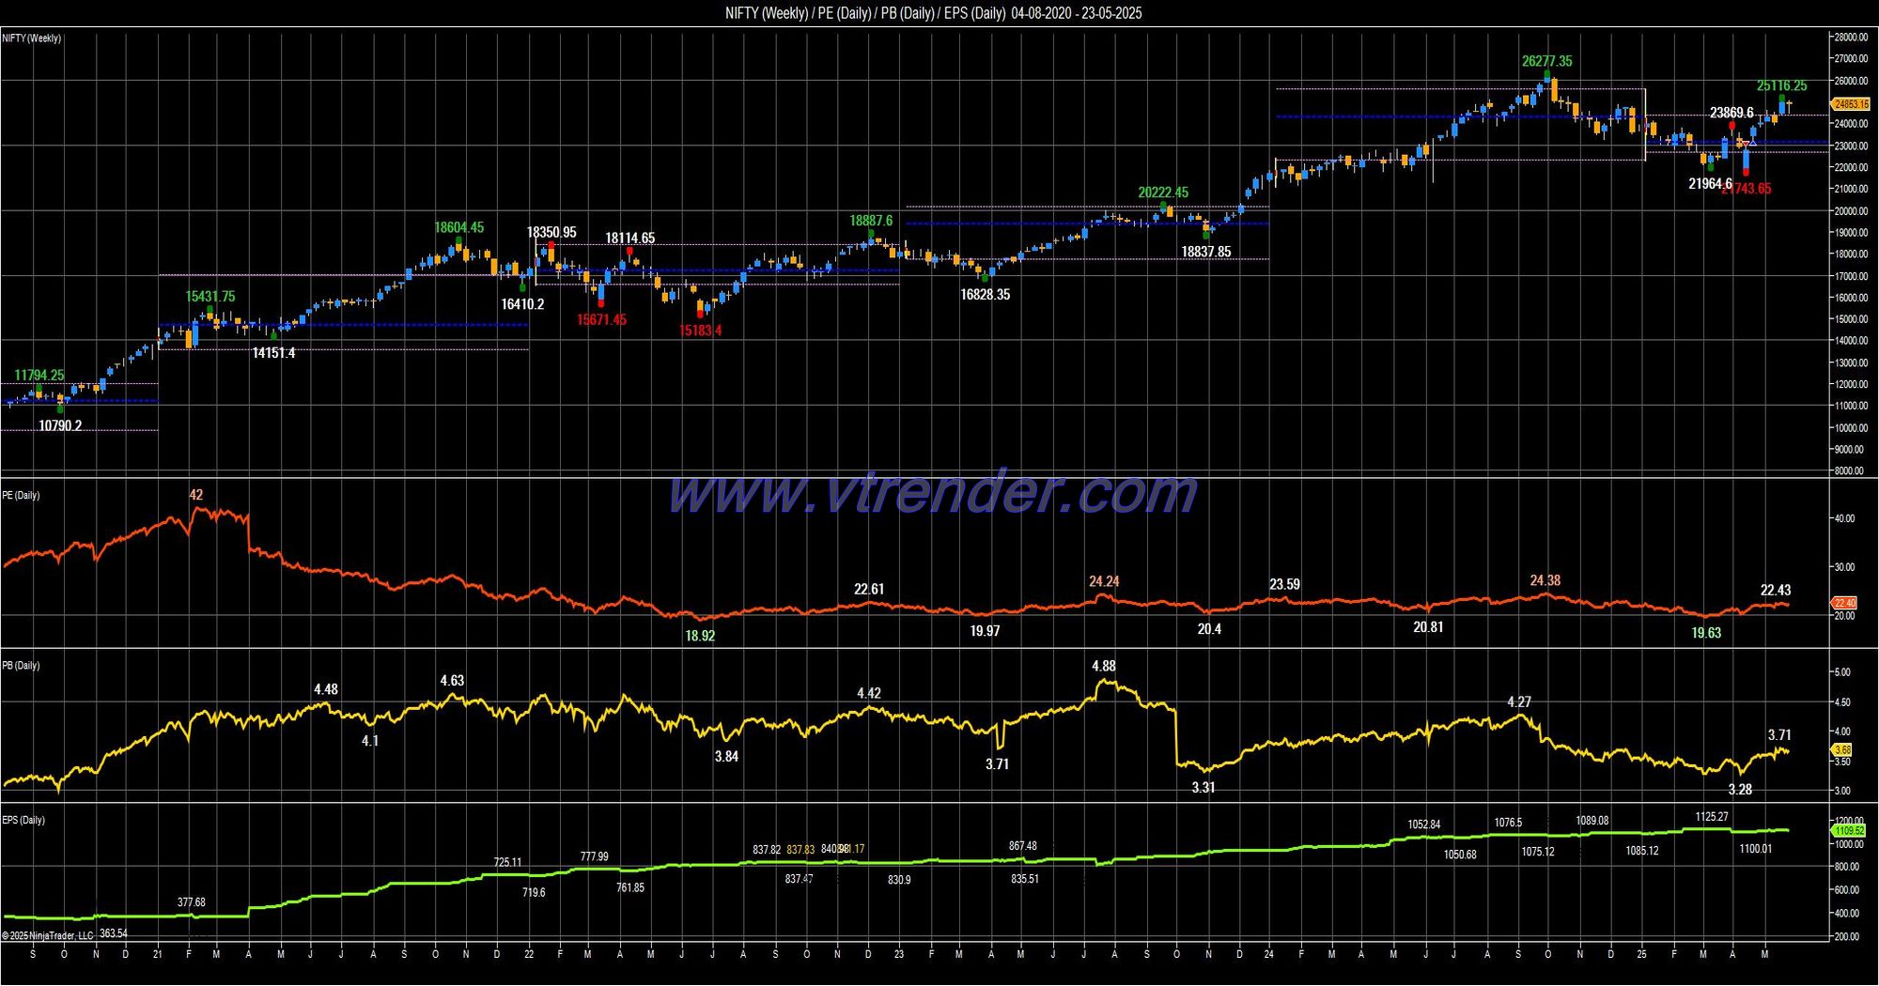
Task: Click the PB peak label 4.88
Action: pos(1104,666)
